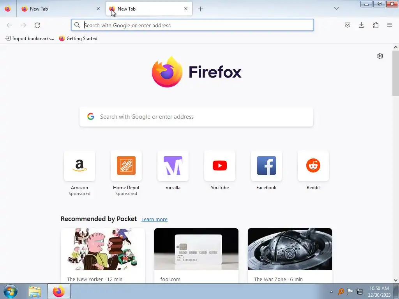The width and height of the screenshot is (399, 299).
Task: Open the Firefox View pinned icon
Action: coord(8,9)
